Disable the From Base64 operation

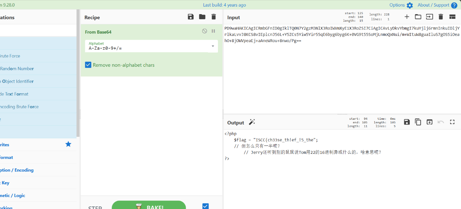pyautogui.click(x=204, y=31)
